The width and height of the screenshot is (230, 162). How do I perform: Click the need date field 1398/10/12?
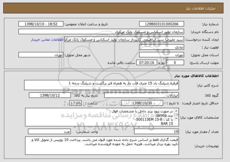(x=50, y=96)
